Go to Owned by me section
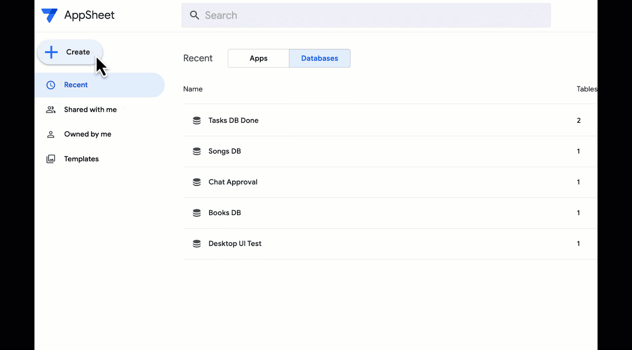The width and height of the screenshot is (632, 350). coord(88,135)
